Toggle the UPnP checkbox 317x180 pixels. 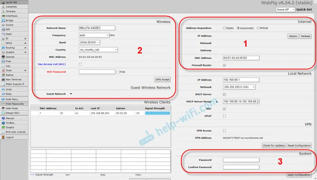pyautogui.click(x=224, y=116)
